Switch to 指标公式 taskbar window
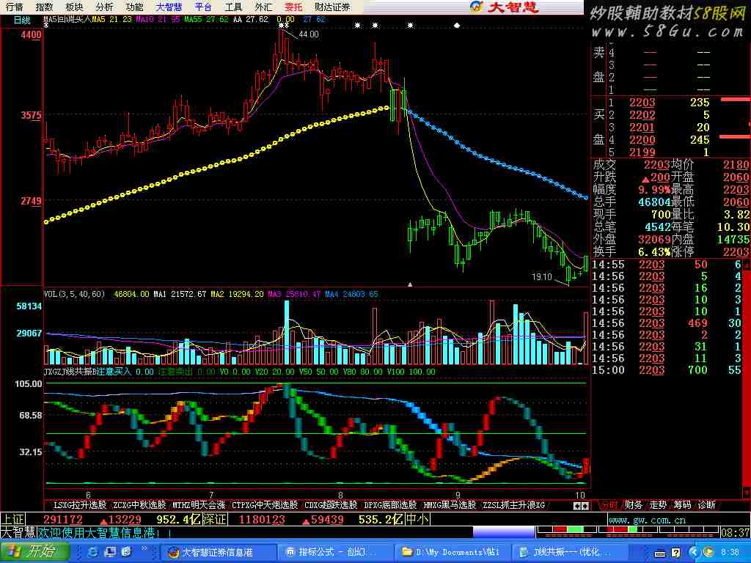 pos(335,553)
